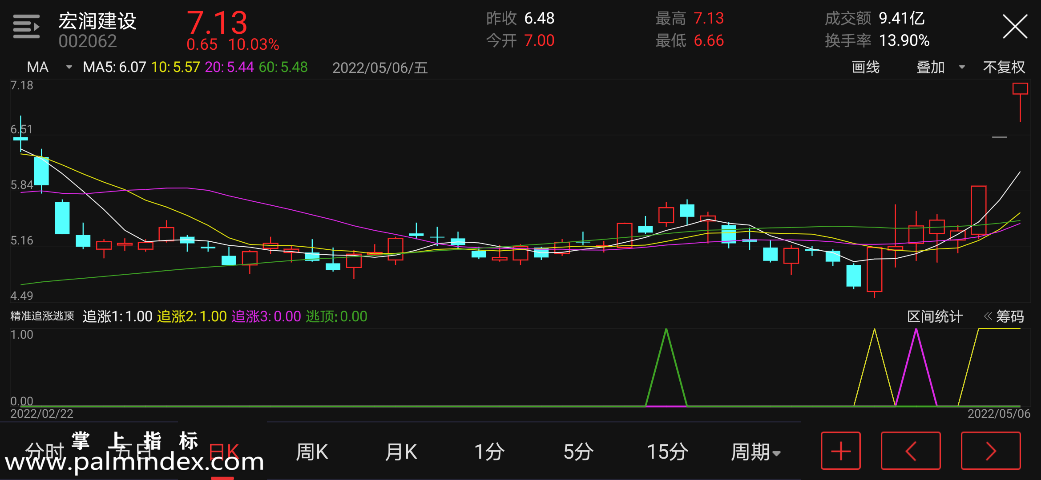Toggle the 不复权 adjustment setting
The width and height of the screenshot is (1041, 480).
click(x=1004, y=67)
